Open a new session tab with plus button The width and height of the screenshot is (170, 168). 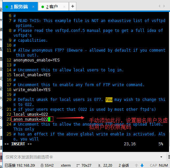pyautogui.click(x=73, y=6)
